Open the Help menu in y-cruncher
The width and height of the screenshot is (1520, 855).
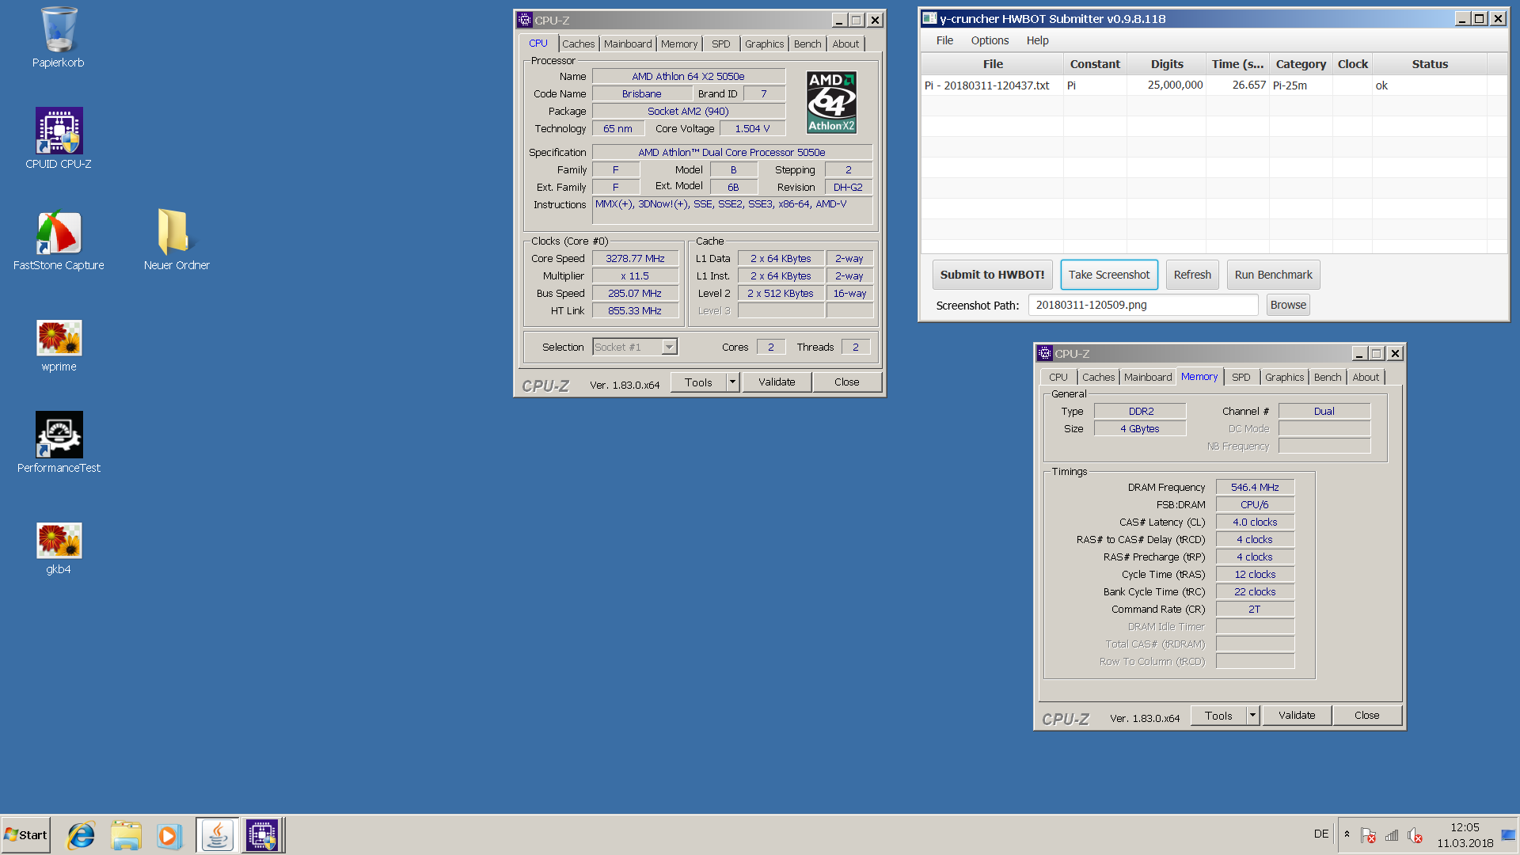tap(1037, 40)
